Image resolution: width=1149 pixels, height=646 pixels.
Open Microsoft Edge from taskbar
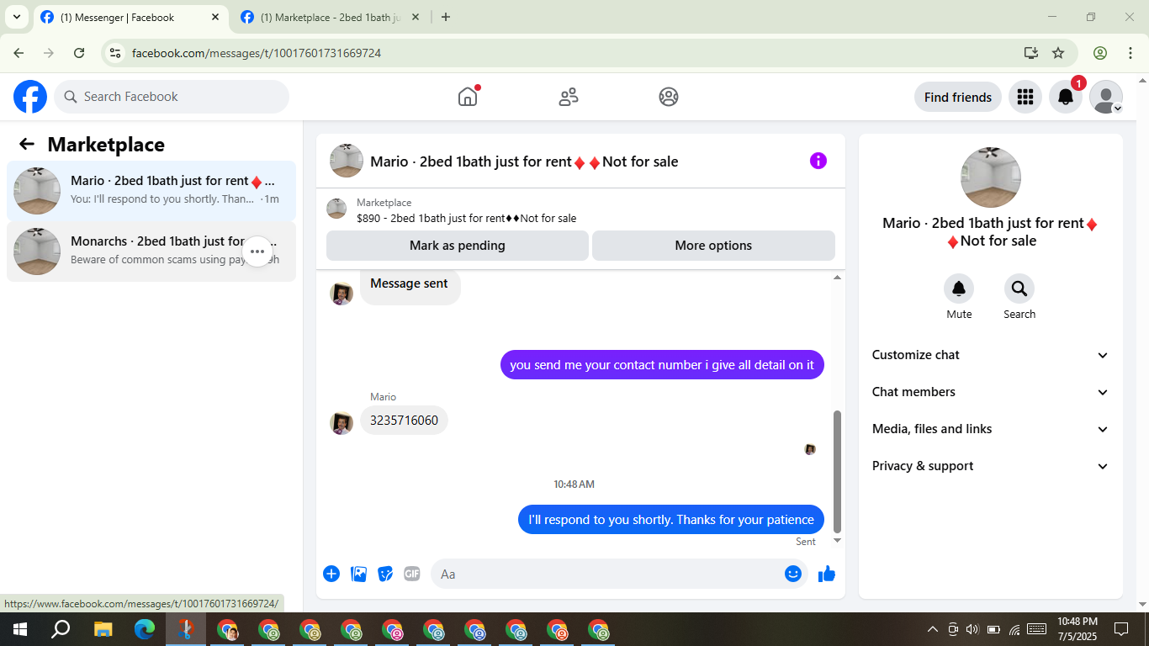click(145, 629)
